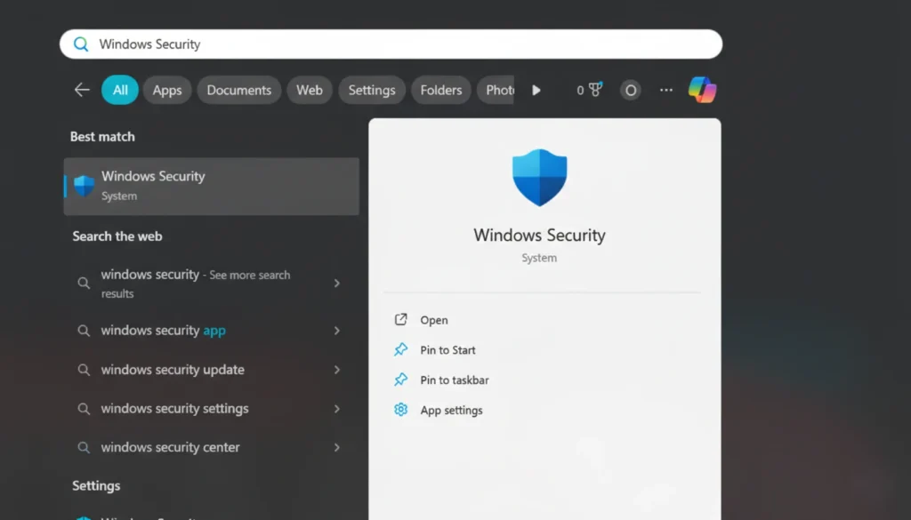Open the three-dot more options menu

click(666, 90)
